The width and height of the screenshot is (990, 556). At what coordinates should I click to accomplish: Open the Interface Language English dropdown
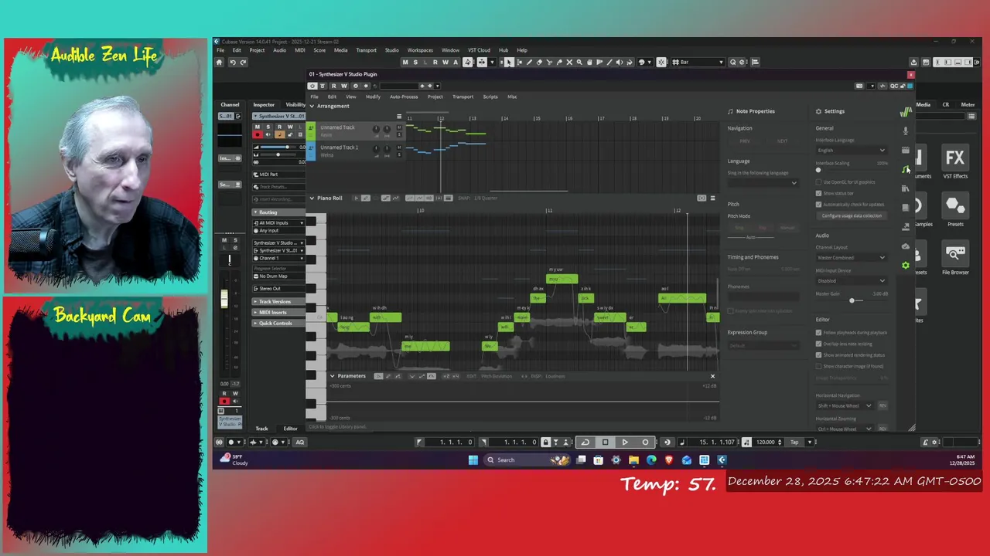(x=851, y=151)
